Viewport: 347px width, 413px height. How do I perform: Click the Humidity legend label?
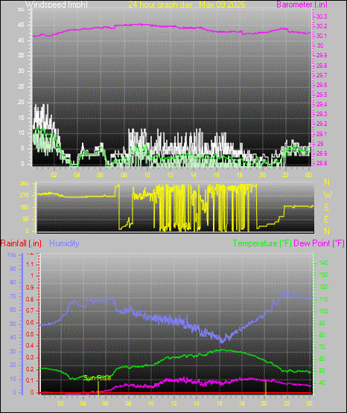[64, 243]
